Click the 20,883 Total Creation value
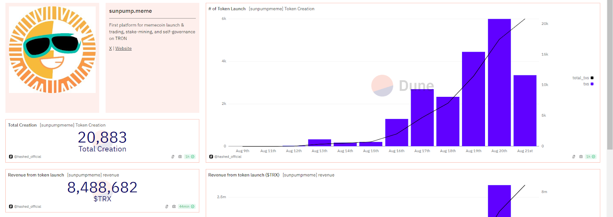 tap(102, 137)
